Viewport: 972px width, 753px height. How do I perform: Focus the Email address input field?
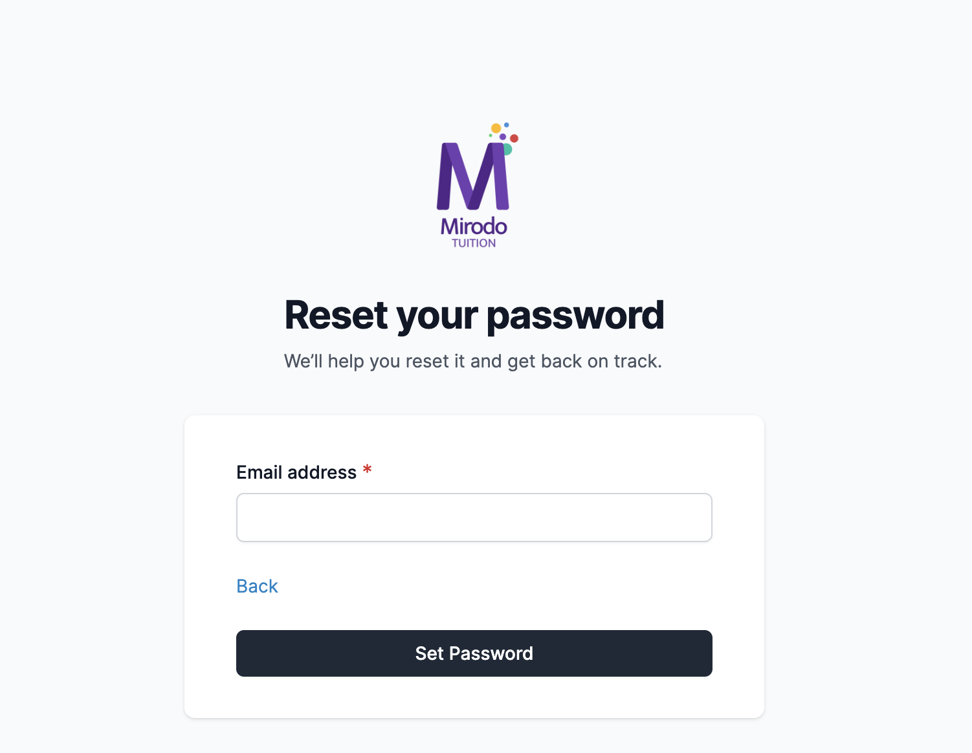(x=474, y=518)
